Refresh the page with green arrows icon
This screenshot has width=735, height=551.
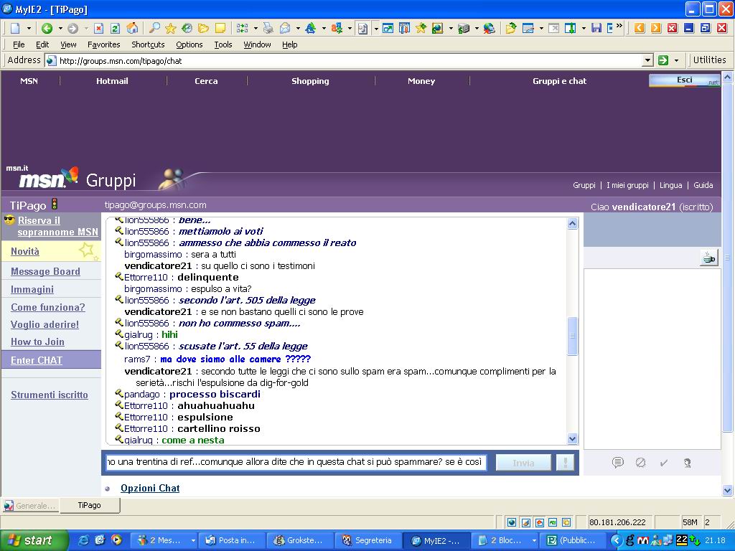(116, 29)
